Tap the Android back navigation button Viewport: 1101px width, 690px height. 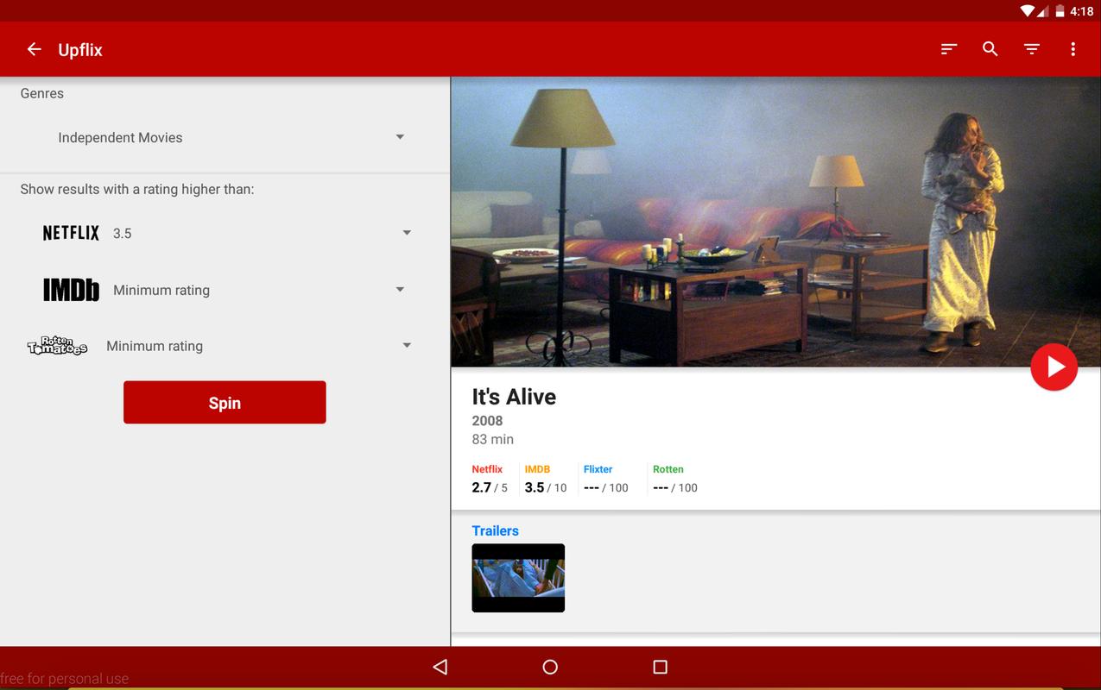[x=440, y=667]
